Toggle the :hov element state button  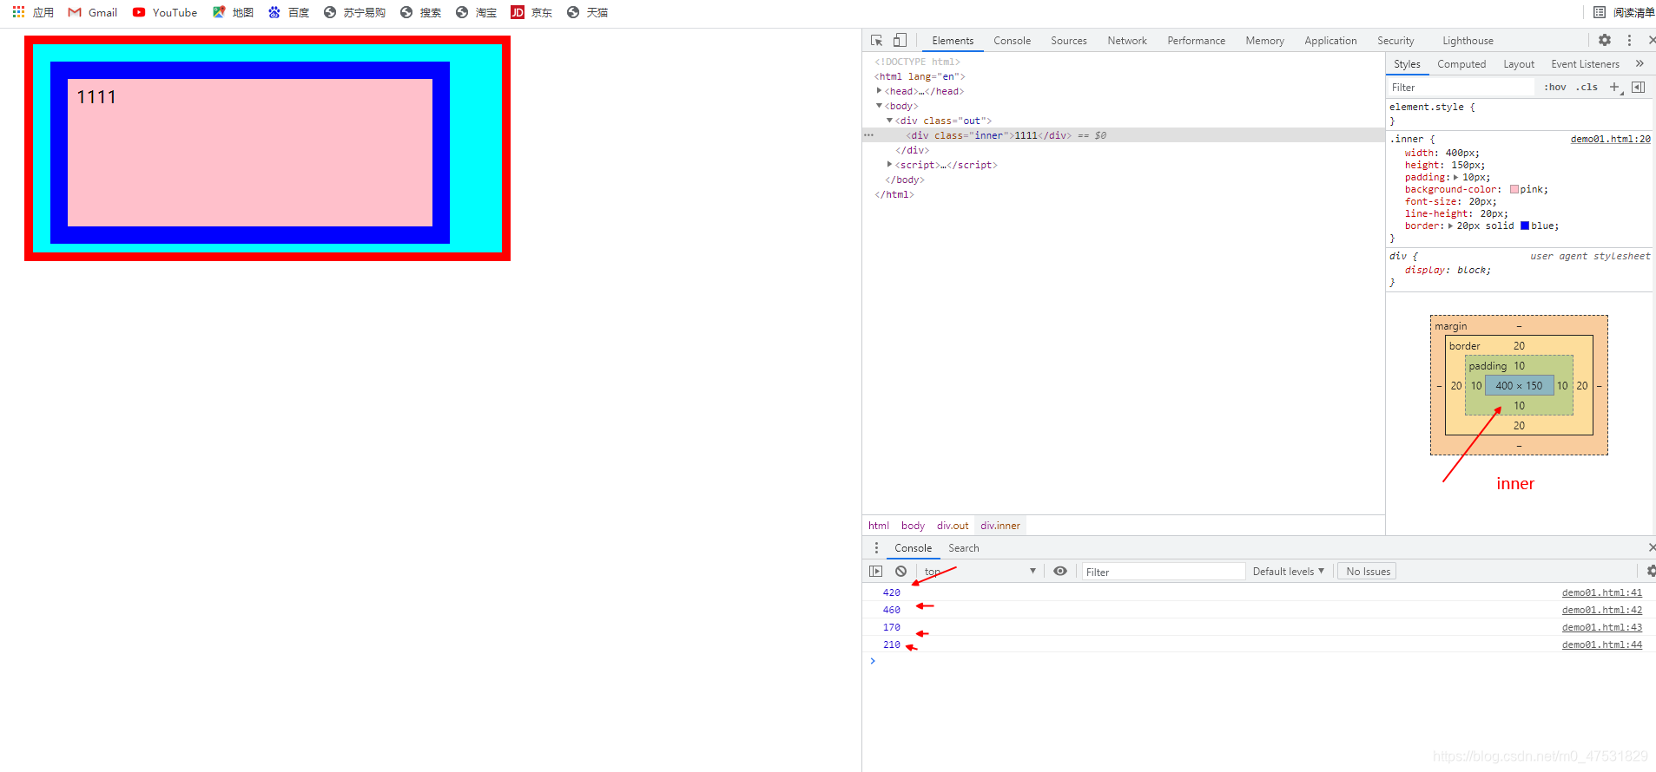[x=1555, y=87]
